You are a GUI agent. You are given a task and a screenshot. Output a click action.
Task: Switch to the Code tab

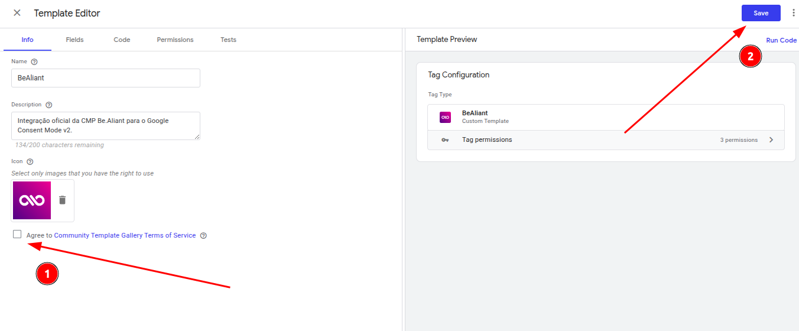122,40
